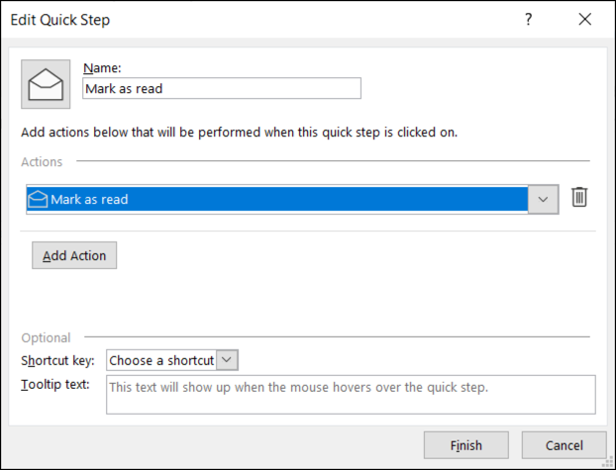Focus the Name text field
This screenshot has width=616, height=470.
[x=222, y=88]
